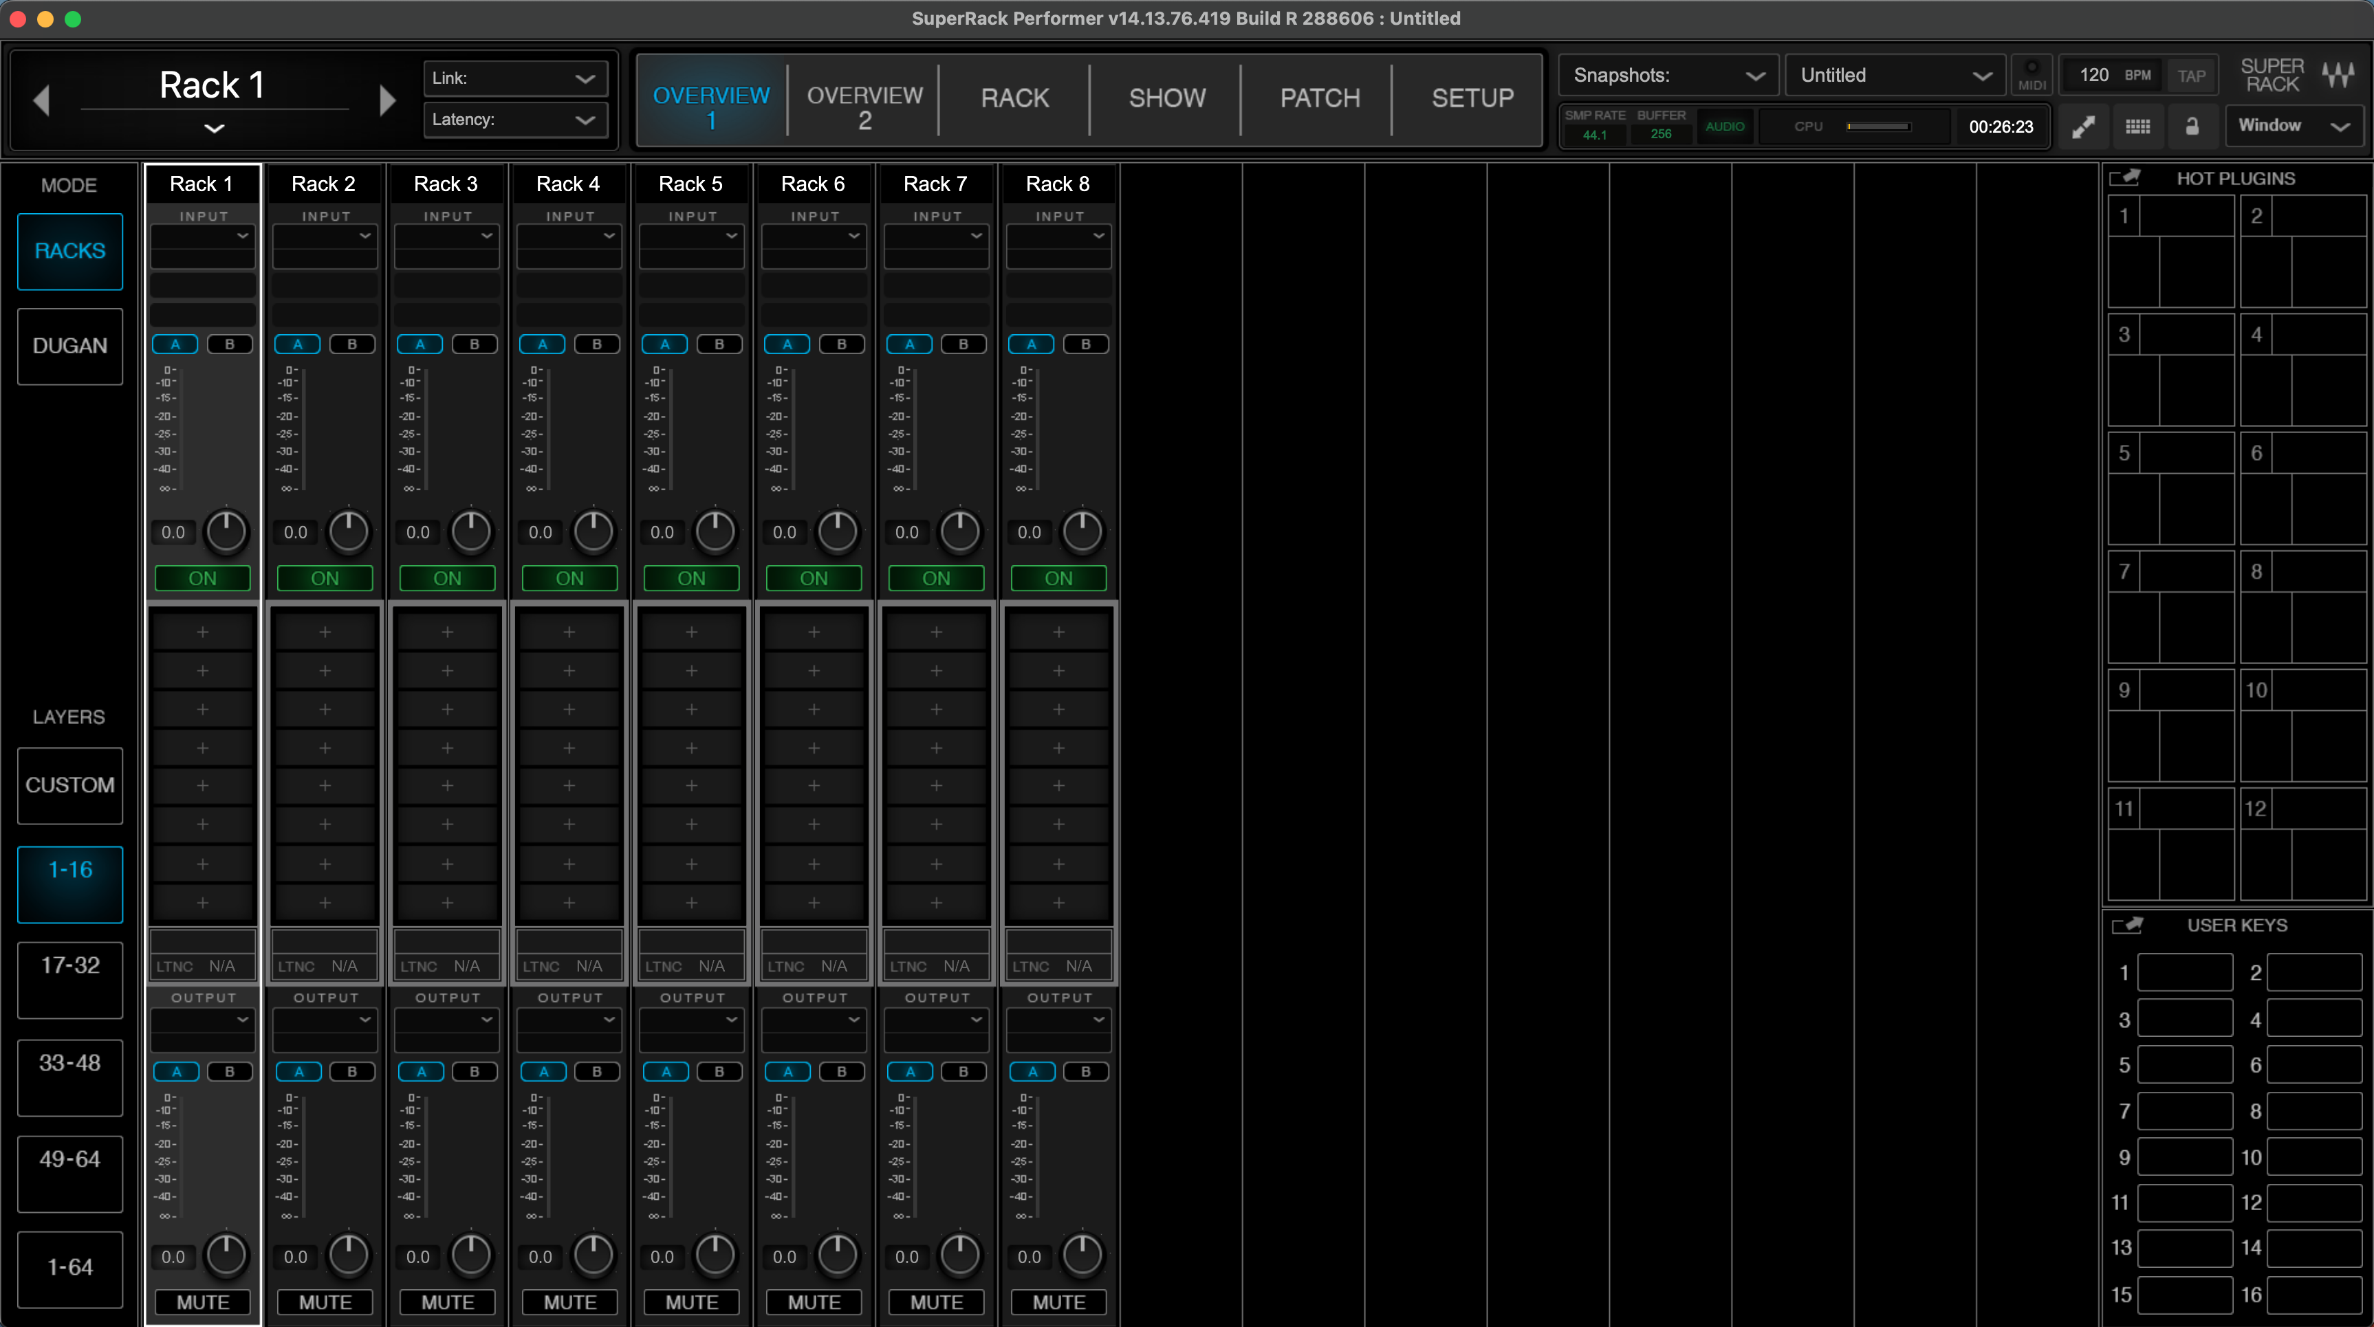Toggle full screen with the expand arrows icon
Image resolution: width=2374 pixels, height=1327 pixels.
pos(2083,127)
